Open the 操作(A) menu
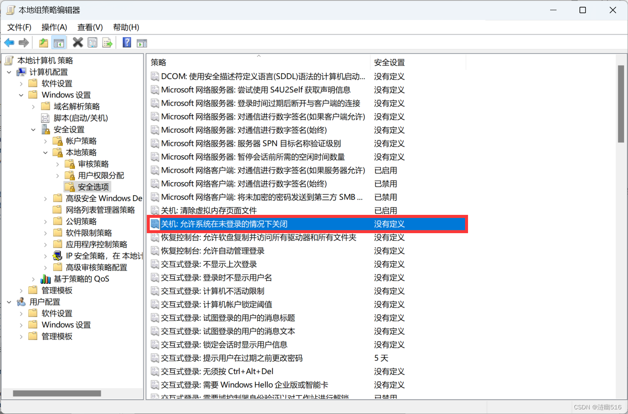Image resolution: width=628 pixels, height=414 pixels. click(x=54, y=27)
